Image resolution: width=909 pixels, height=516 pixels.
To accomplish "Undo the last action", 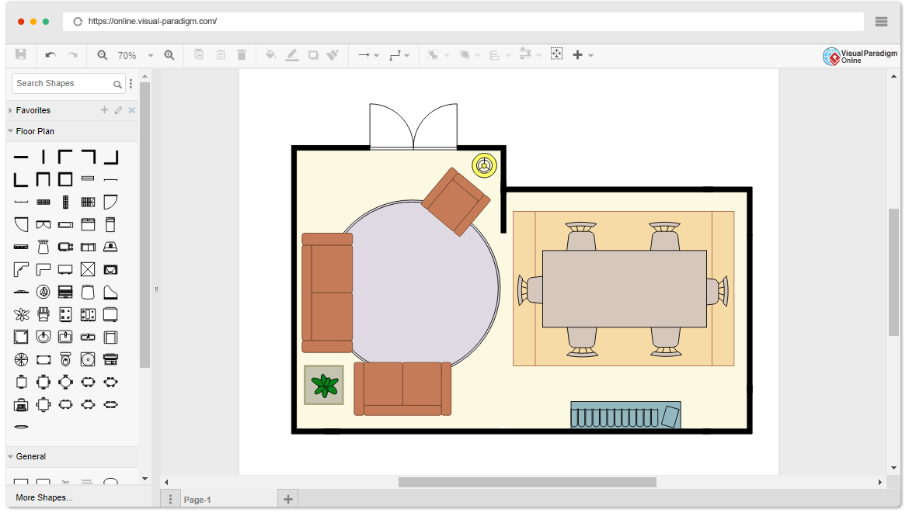I will [x=50, y=55].
